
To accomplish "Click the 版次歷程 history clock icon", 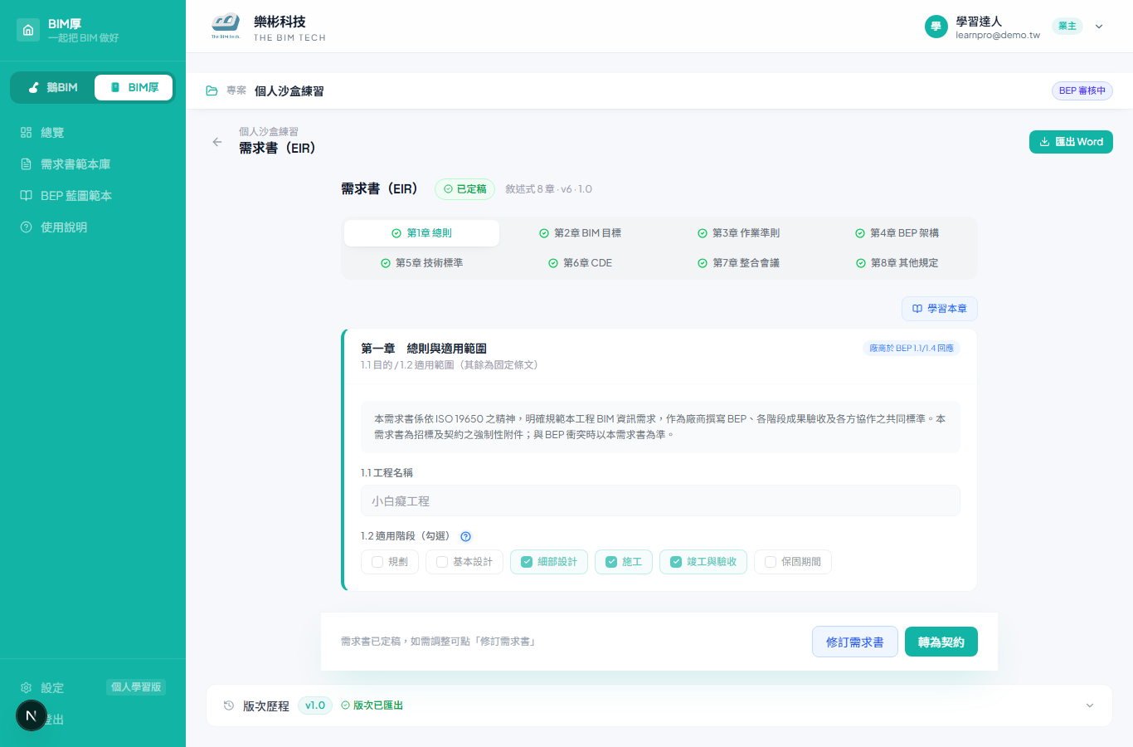I will [229, 705].
